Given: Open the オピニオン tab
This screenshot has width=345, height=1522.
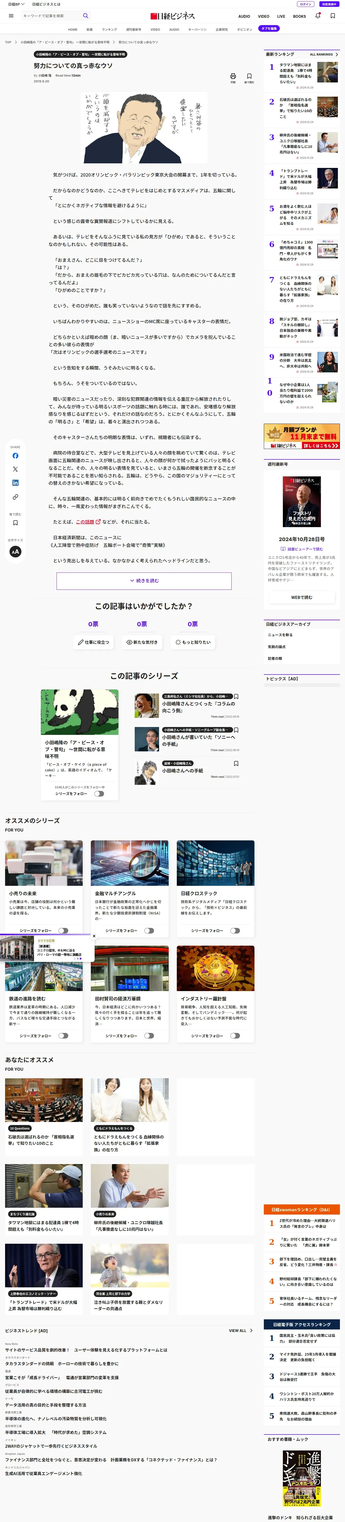Looking at the screenshot, I should pos(245,29).
